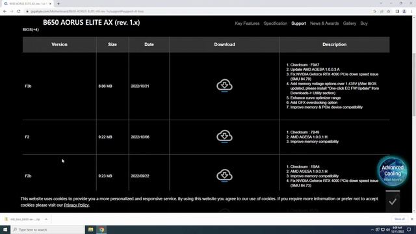Image resolution: width=416 pixels, height=234 pixels.
Task: Click 'Checksum : 7849' text
Action: [305, 132]
